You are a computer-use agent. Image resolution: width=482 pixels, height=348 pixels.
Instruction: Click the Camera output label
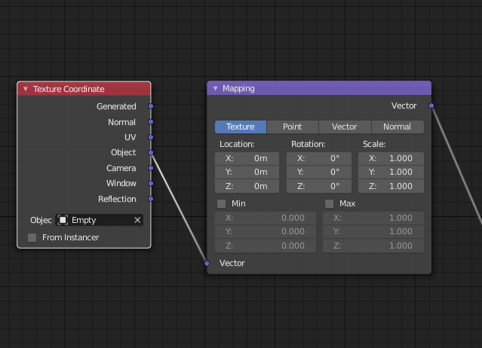tap(121, 168)
